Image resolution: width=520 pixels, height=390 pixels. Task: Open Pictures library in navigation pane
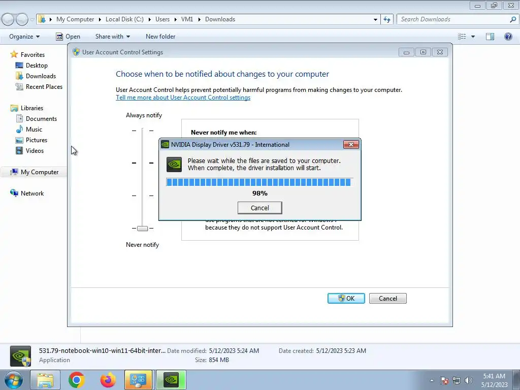[x=37, y=140]
